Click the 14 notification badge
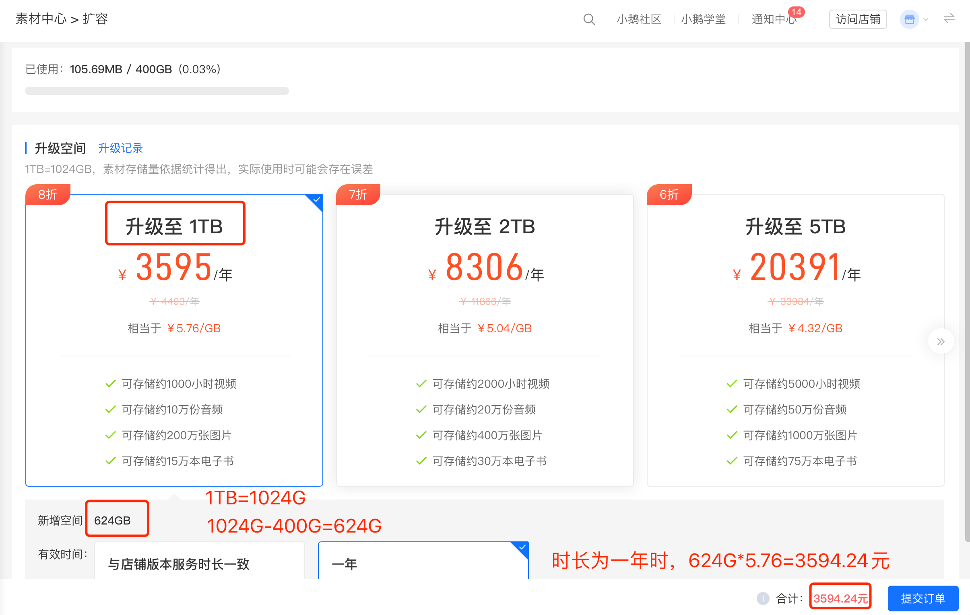The image size is (970, 615). click(796, 12)
